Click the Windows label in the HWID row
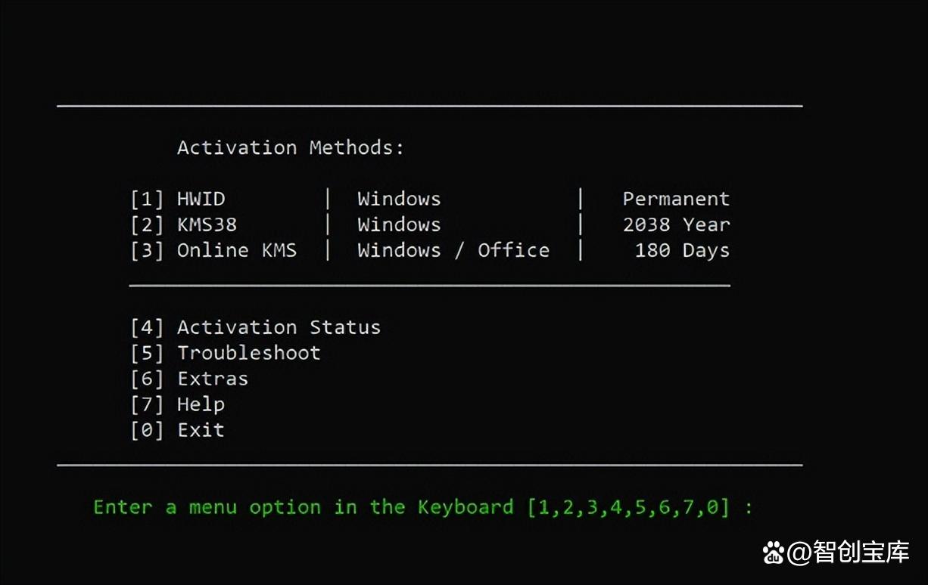 (399, 200)
